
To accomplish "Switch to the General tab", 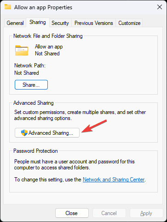I will 15,23.
